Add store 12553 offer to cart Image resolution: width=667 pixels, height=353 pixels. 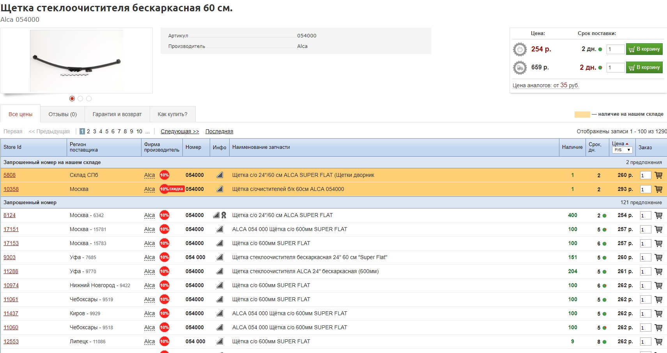[x=658, y=341]
